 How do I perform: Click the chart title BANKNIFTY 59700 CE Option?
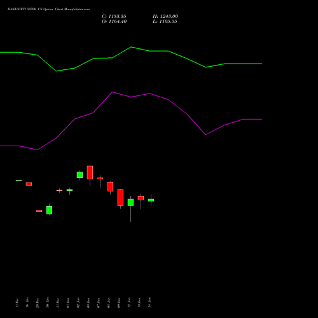click(31, 10)
